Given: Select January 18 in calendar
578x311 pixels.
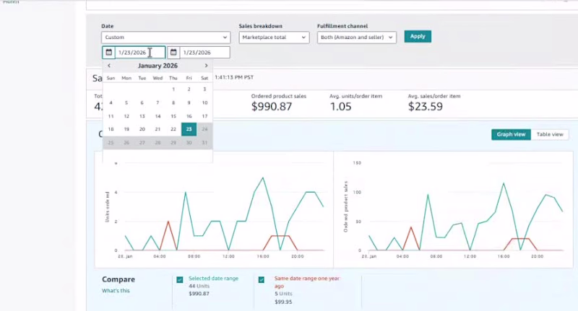Looking at the screenshot, I should (x=111, y=129).
